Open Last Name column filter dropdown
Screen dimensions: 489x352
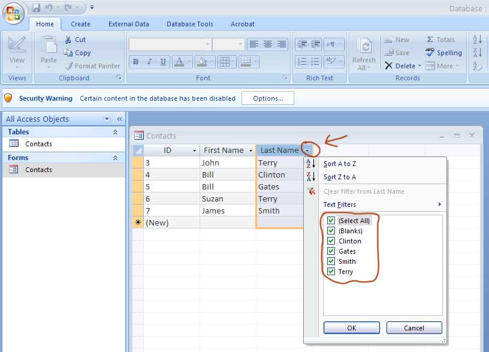point(307,151)
